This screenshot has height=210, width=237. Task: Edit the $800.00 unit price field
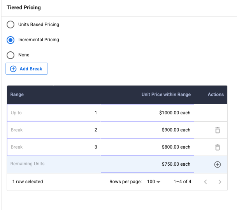(x=147, y=147)
